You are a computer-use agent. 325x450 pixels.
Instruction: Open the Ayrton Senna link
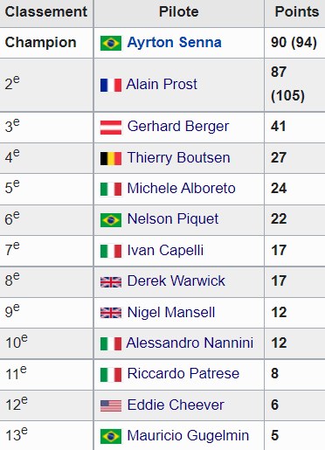pos(175,43)
